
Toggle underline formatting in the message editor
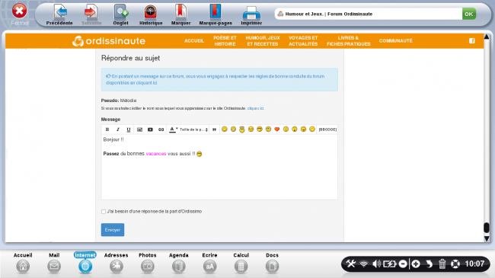click(x=129, y=129)
